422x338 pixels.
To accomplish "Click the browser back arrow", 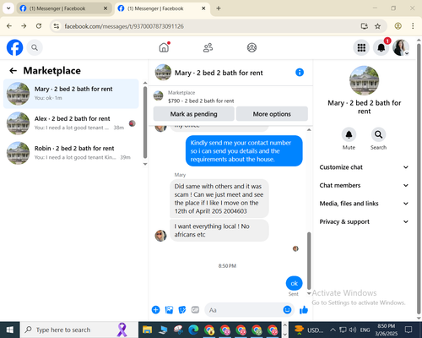I will pos(9,26).
